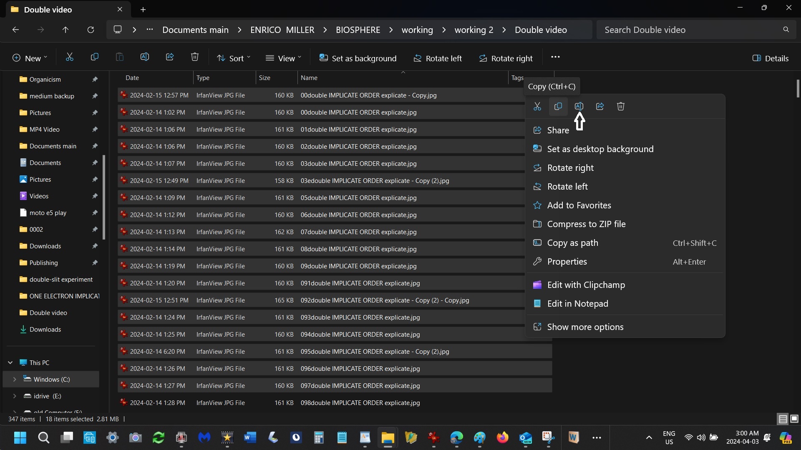This screenshot has width=801, height=450.
Task: Select the Rotate right toolbar icon
Action: coord(483,58)
